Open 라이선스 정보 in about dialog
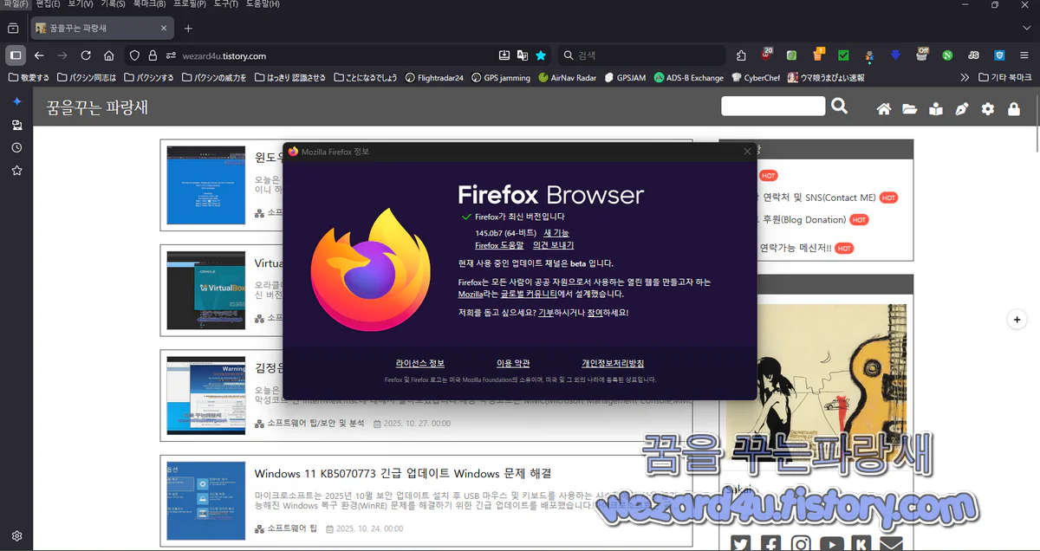Viewport: 1040px width, 551px height. (420, 363)
